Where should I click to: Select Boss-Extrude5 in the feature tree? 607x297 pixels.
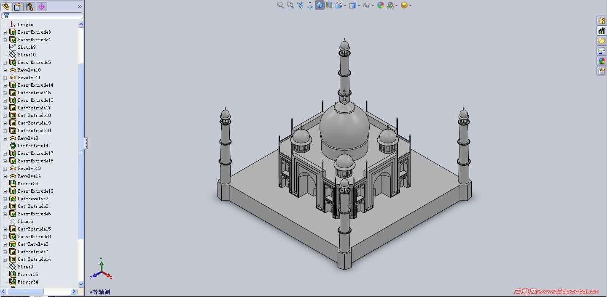coord(34,62)
